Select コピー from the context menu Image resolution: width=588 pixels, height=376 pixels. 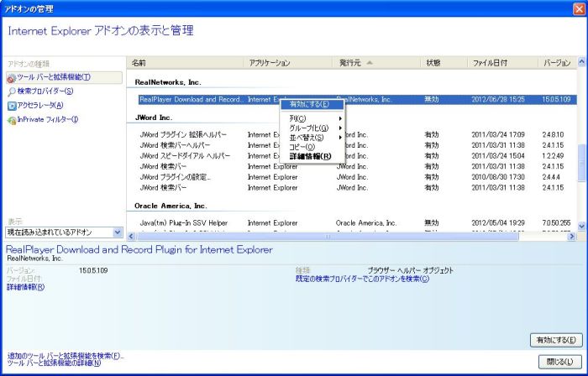click(x=302, y=147)
